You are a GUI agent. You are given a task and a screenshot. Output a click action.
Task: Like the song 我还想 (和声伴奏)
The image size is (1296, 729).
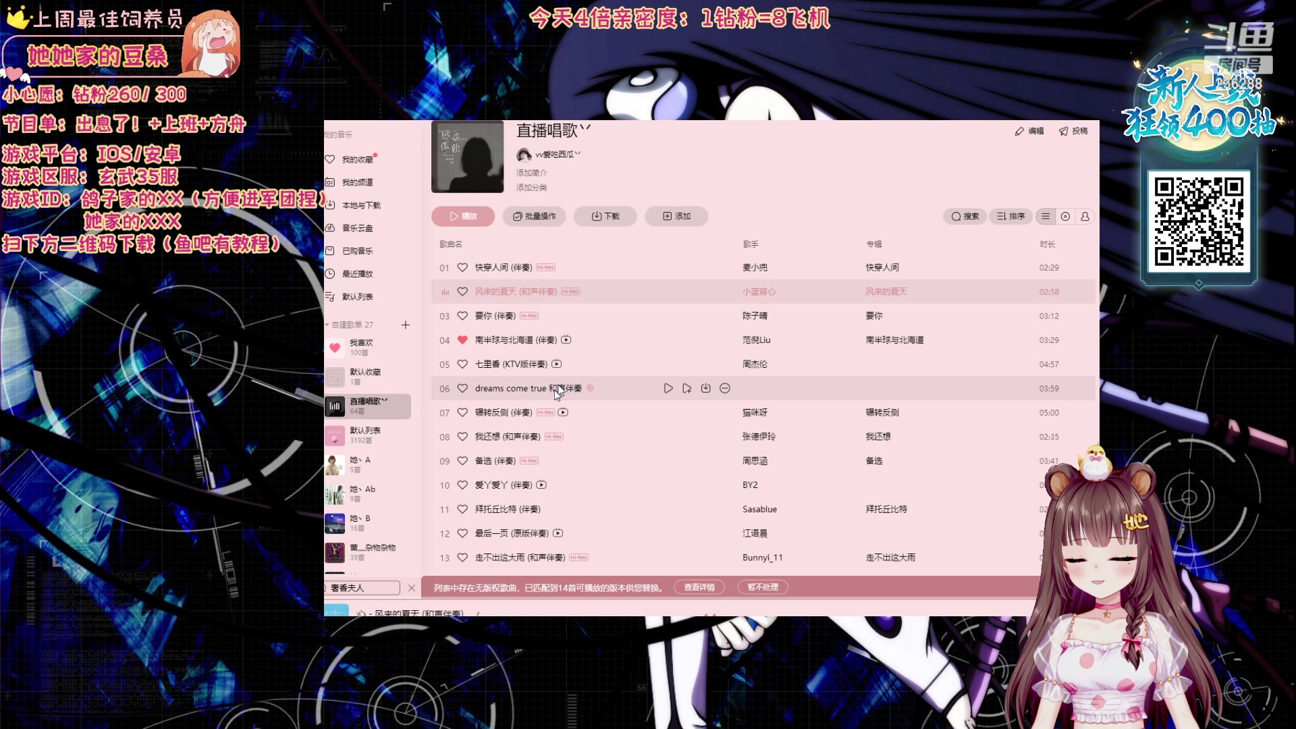(462, 437)
